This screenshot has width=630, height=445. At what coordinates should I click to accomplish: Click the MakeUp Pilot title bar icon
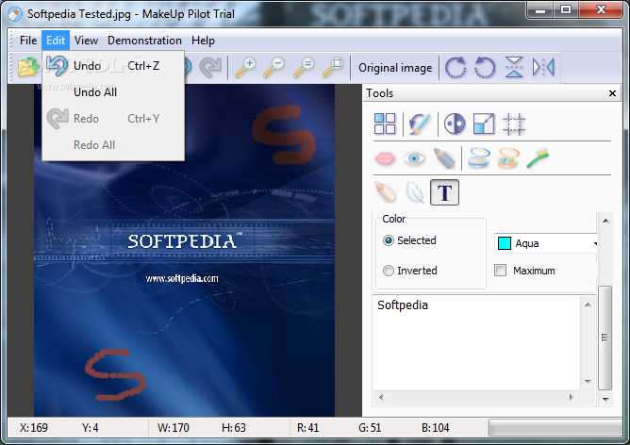click(x=15, y=14)
